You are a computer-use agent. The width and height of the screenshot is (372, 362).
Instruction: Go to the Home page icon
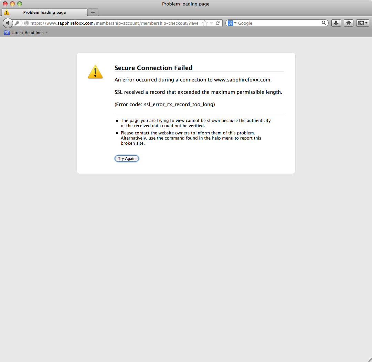coord(349,23)
